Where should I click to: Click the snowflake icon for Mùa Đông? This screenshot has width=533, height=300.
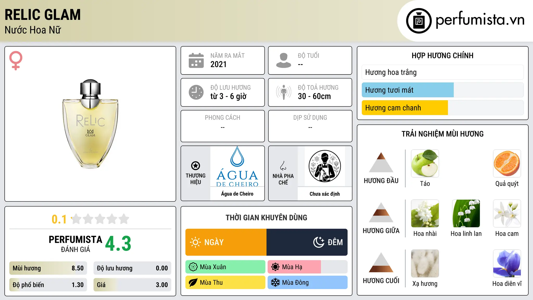pyautogui.click(x=275, y=283)
